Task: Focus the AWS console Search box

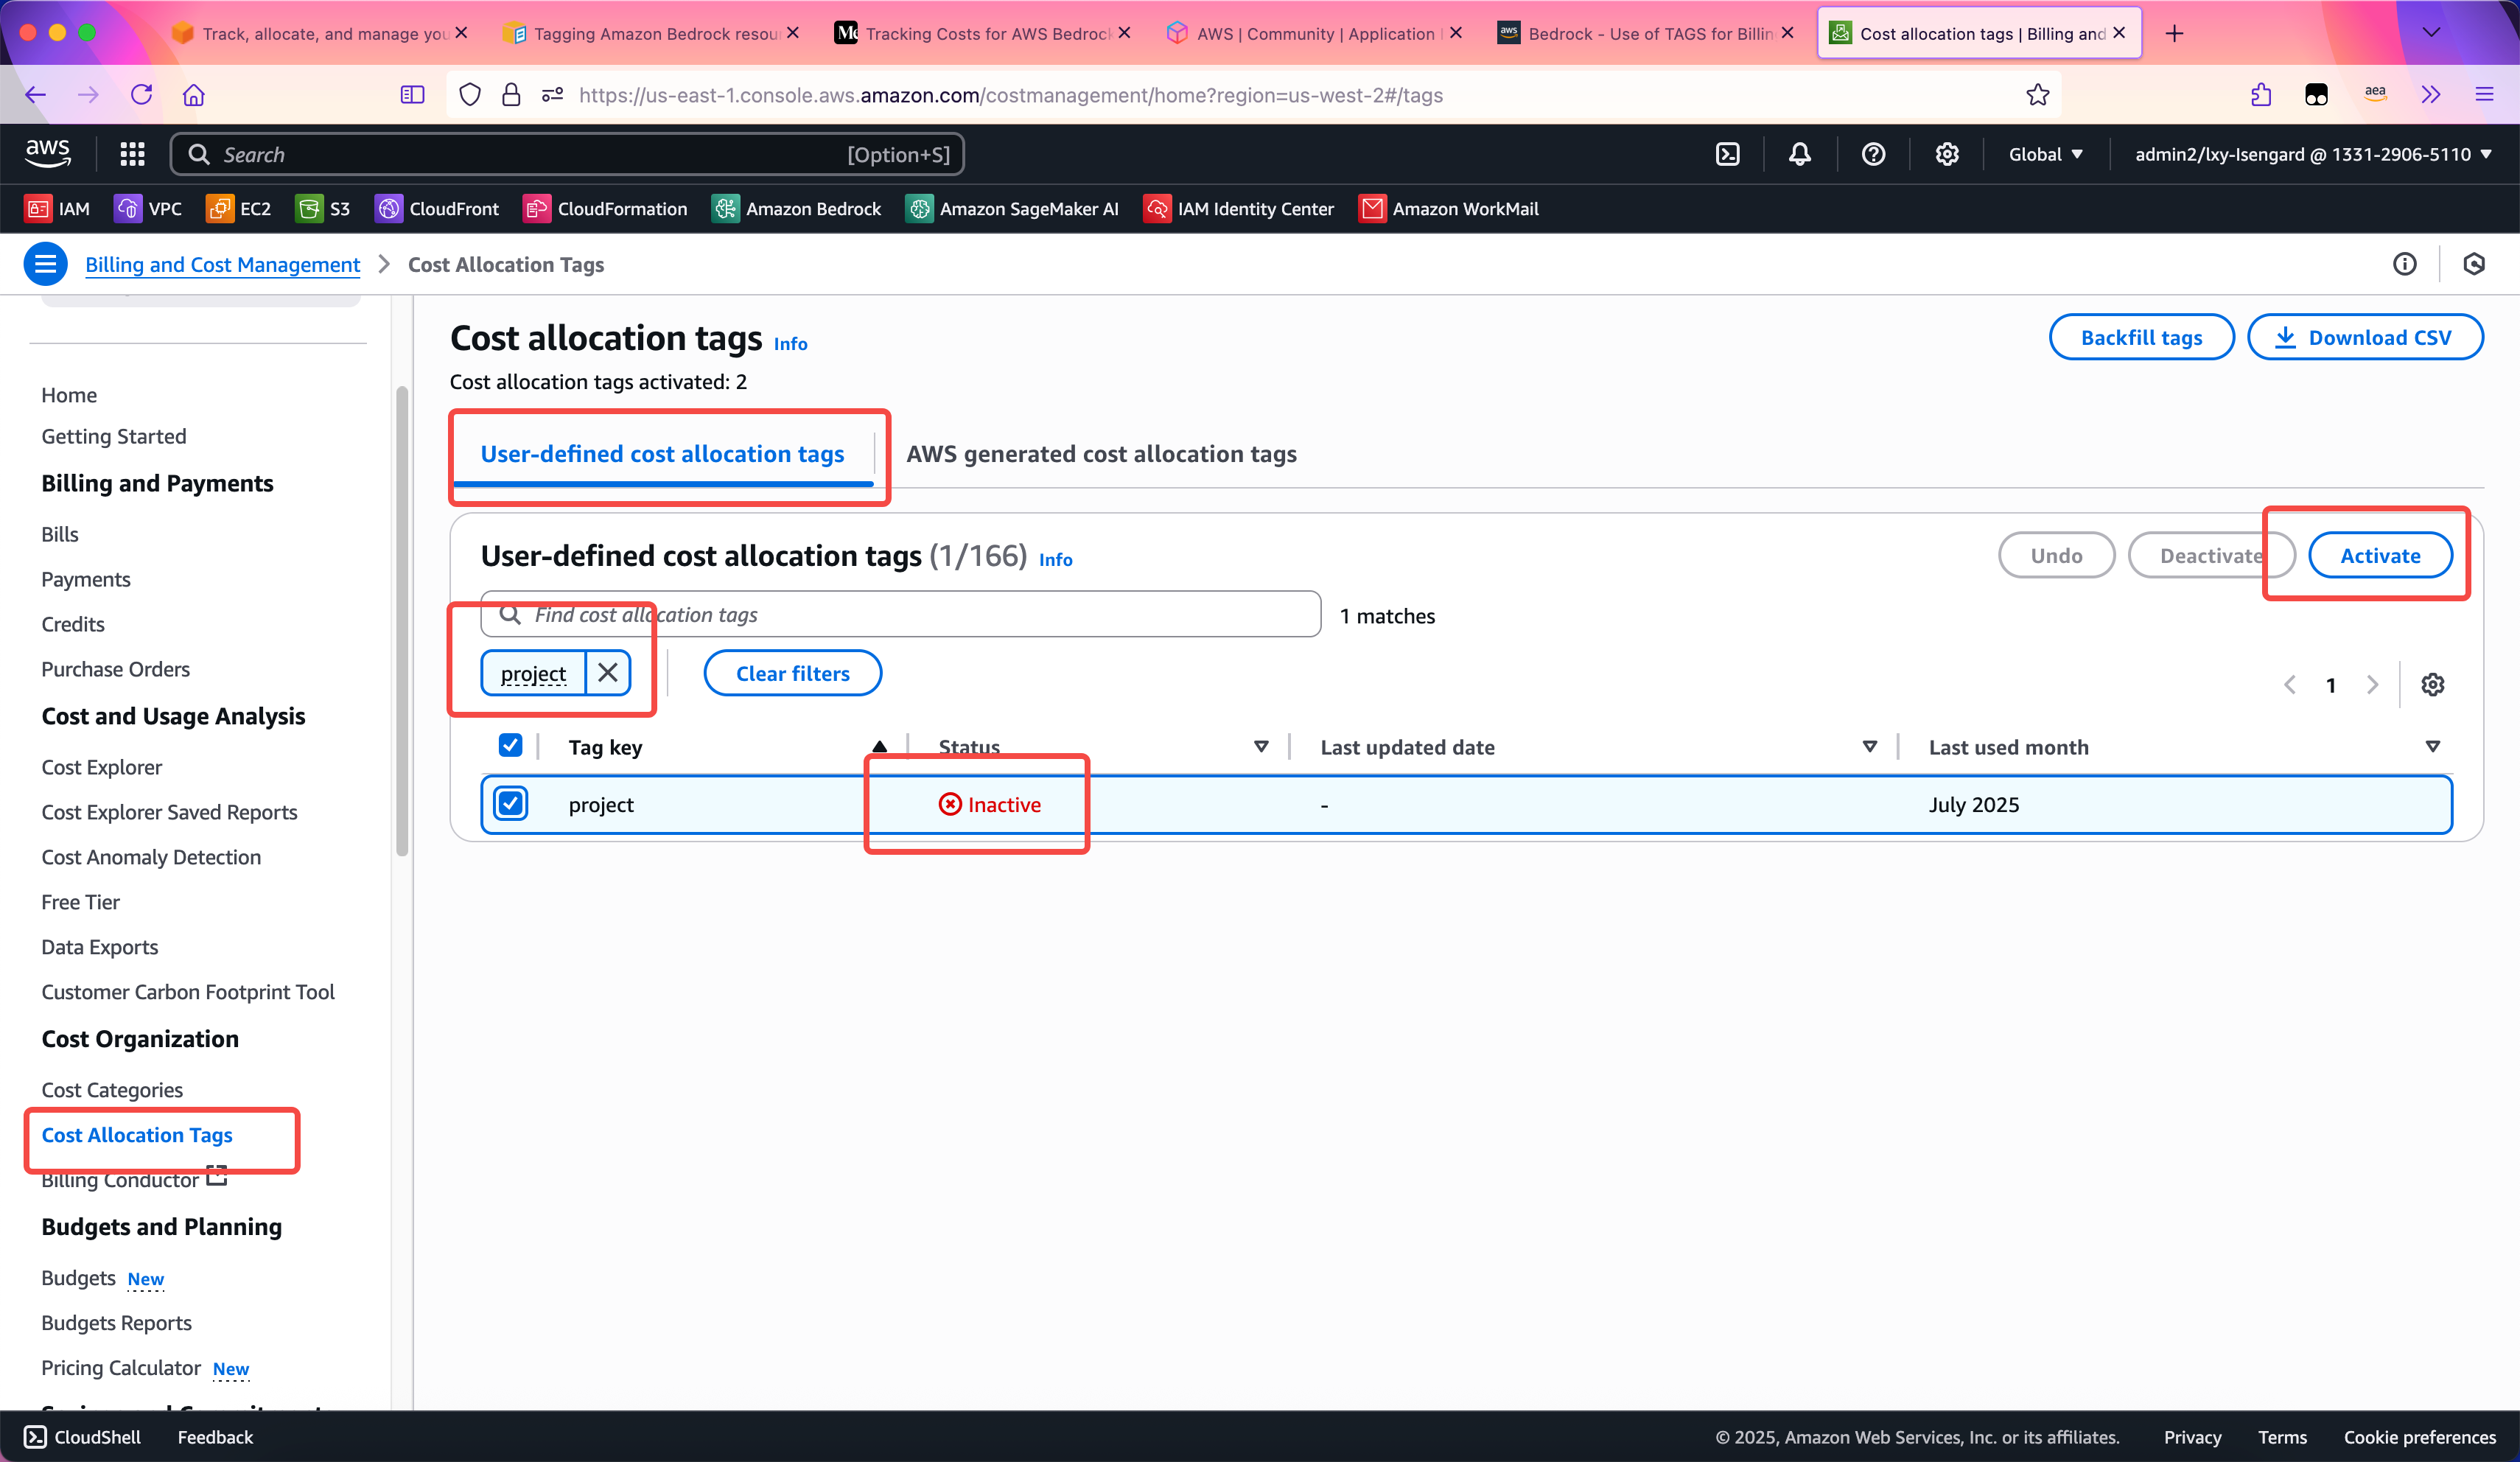Action: click(x=566, y=154)
